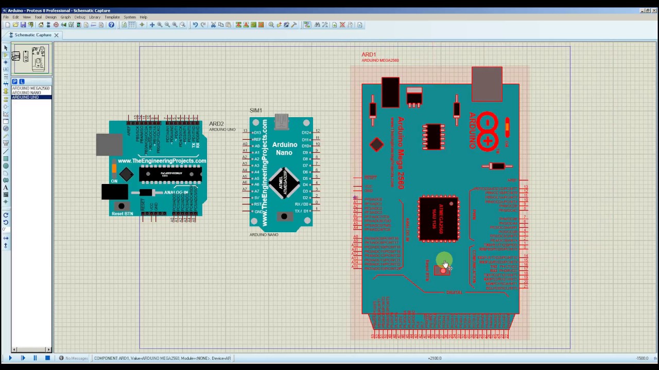Open the Library menu
Viewport: 659px width, 370px height.
coord(95,17)
